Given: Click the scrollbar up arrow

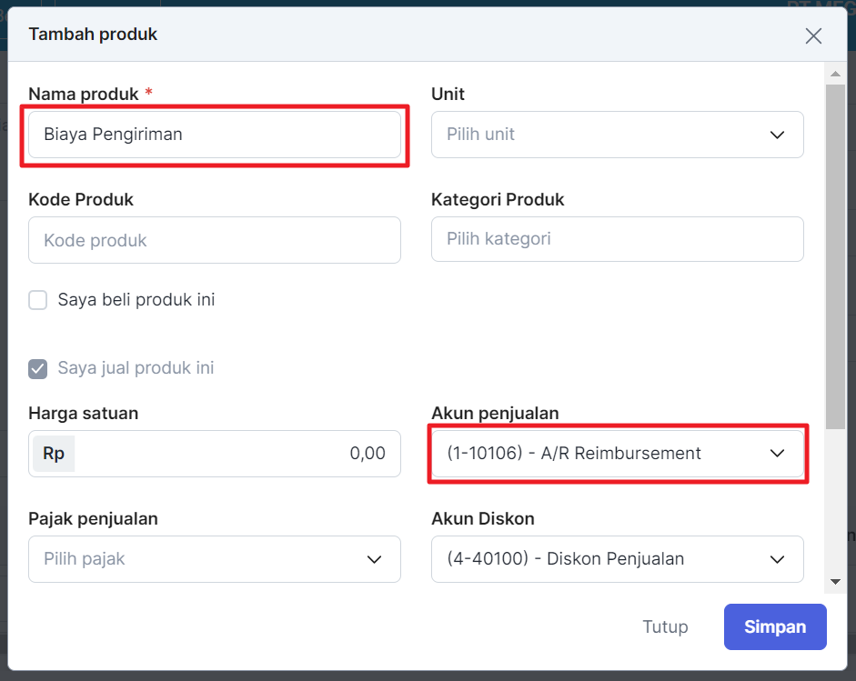Looking at the screenshot, I should [x=833, y=72].
